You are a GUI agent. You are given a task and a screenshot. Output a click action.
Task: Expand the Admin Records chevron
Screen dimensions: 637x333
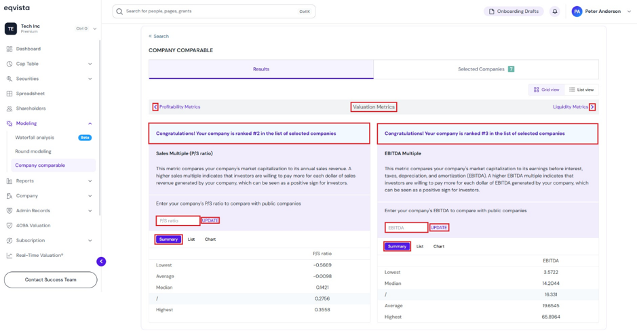(x=90, y=211)
